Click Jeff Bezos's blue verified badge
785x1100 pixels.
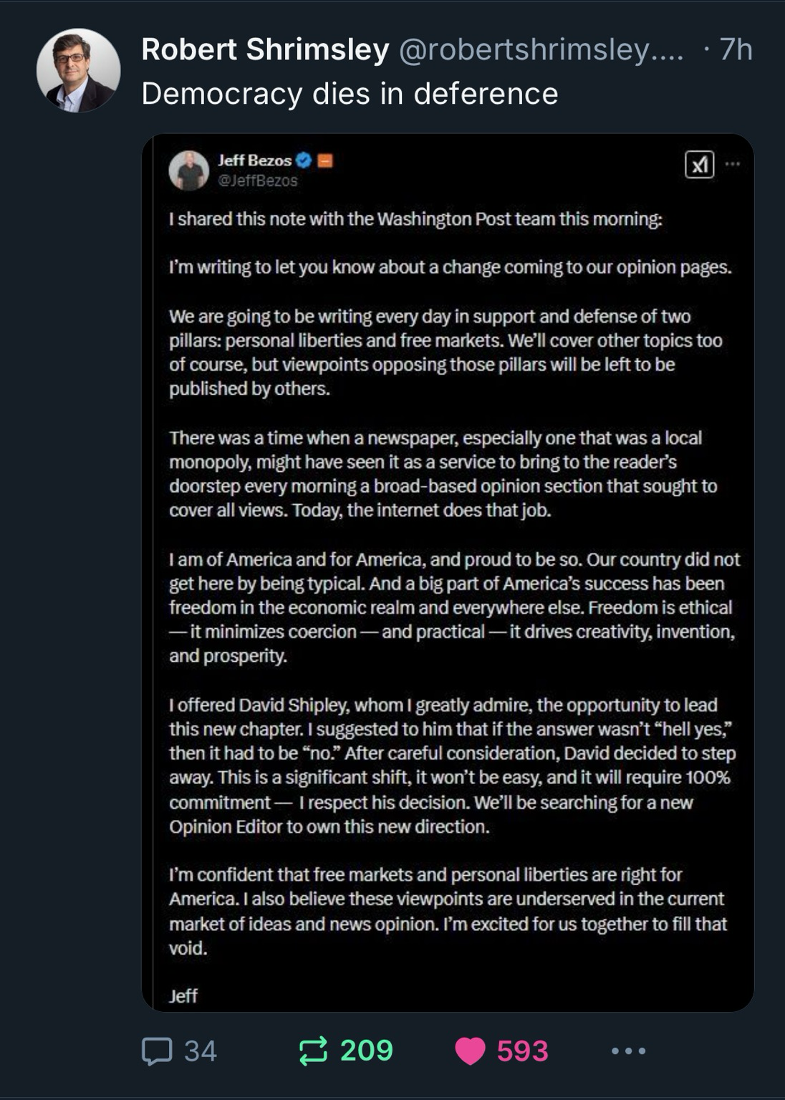click(304, 160)
